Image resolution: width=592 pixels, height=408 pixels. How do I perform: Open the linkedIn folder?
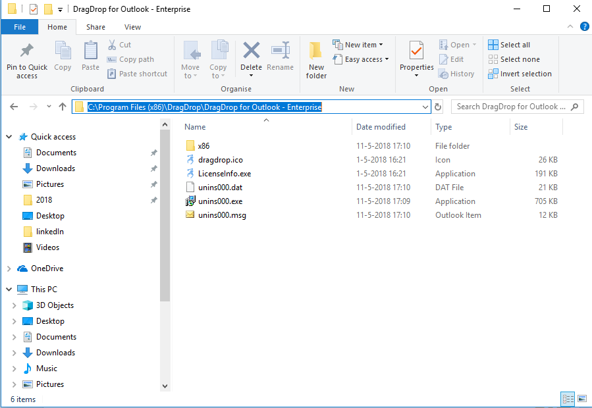[50, 232]
